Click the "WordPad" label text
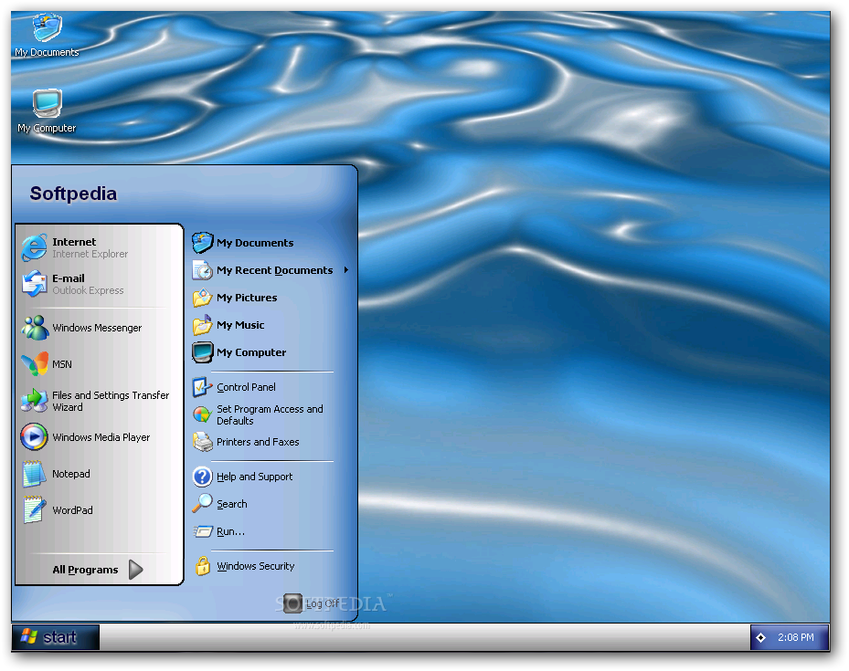The width and height of the screenshot is (849, 671). (72, 510)
